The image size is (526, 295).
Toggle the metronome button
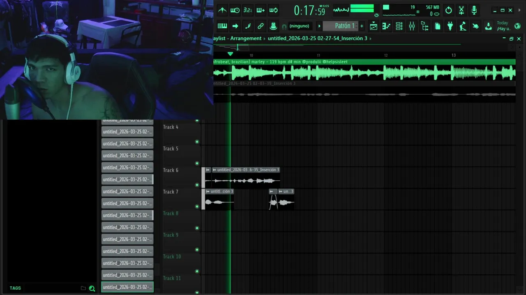(222, 10)
